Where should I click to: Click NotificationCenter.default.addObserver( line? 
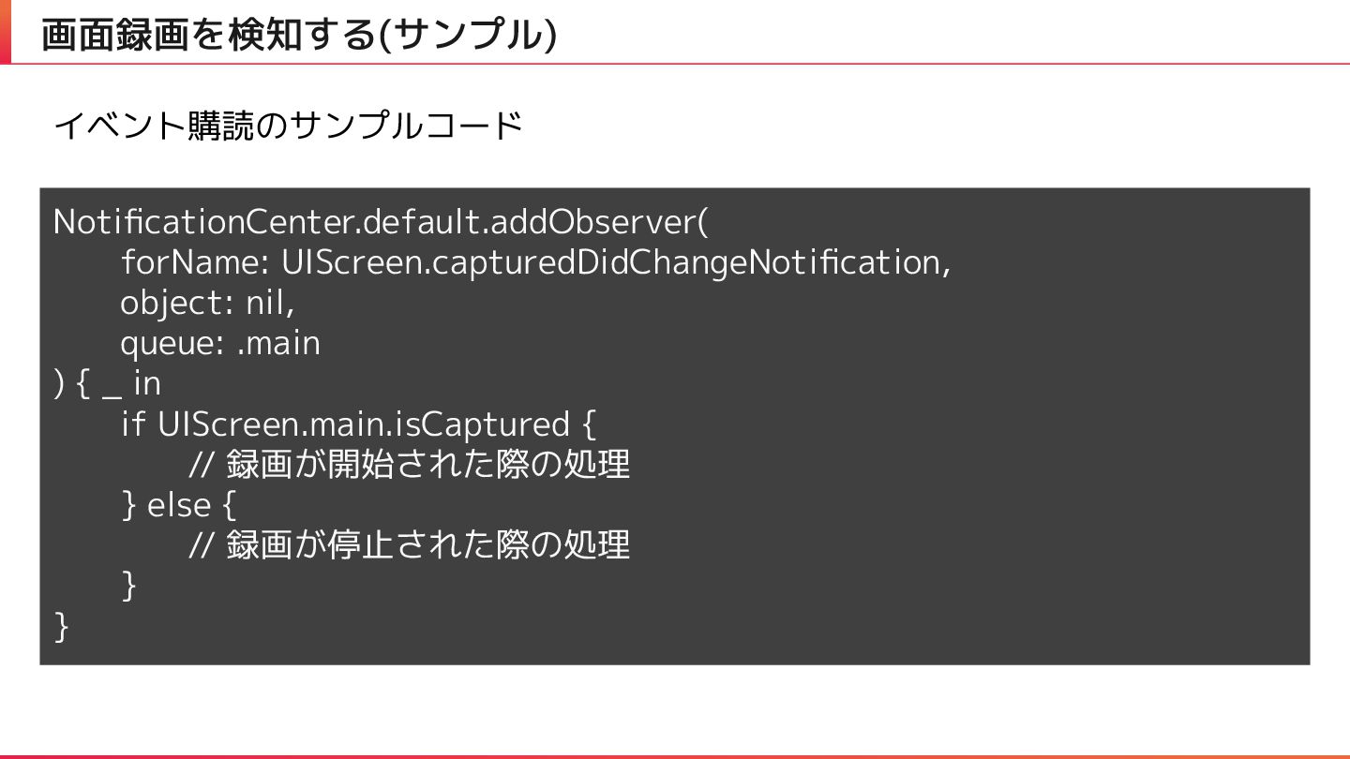382,222
